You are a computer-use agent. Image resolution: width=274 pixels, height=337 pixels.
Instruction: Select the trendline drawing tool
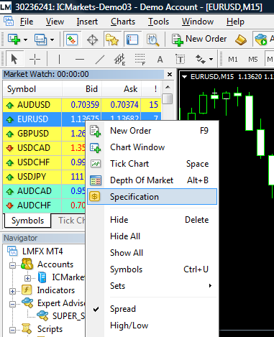[100, 59]
